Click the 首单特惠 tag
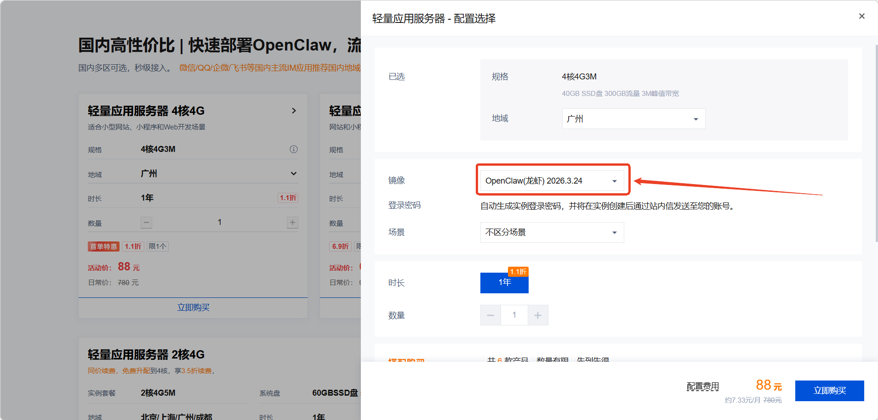This screenshot has height=420, width=878. click(x=103, y=246)
